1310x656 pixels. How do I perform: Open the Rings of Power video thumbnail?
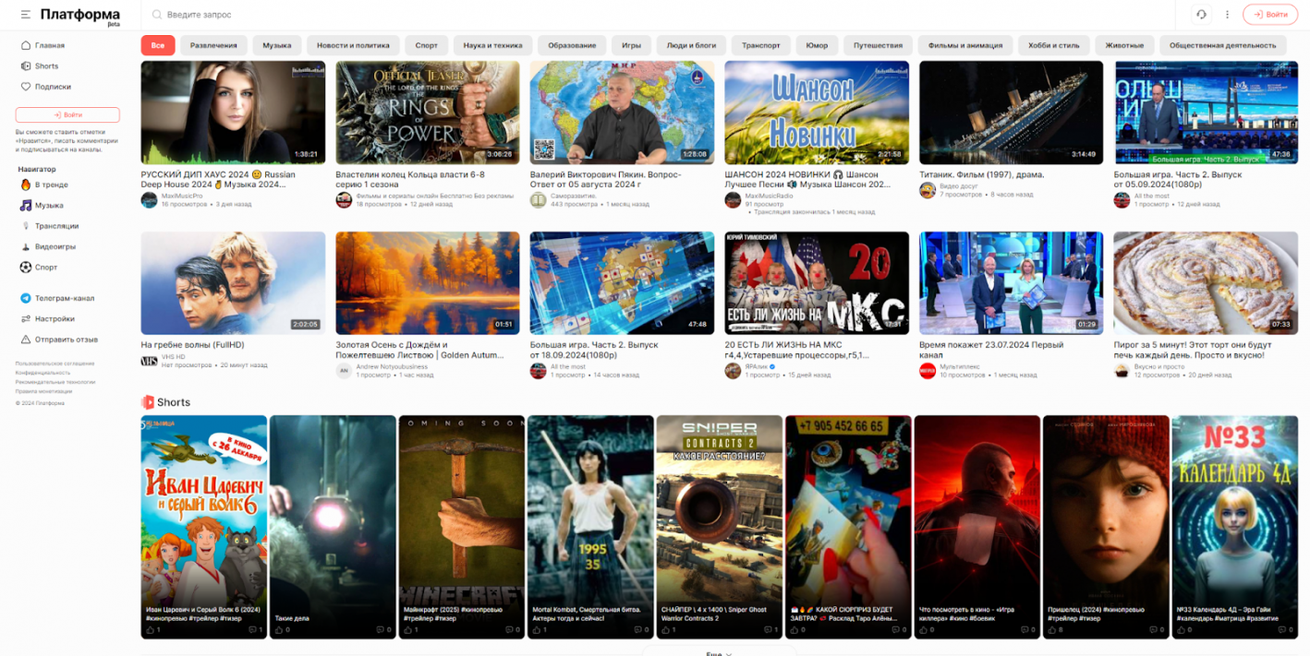(427, 113)
